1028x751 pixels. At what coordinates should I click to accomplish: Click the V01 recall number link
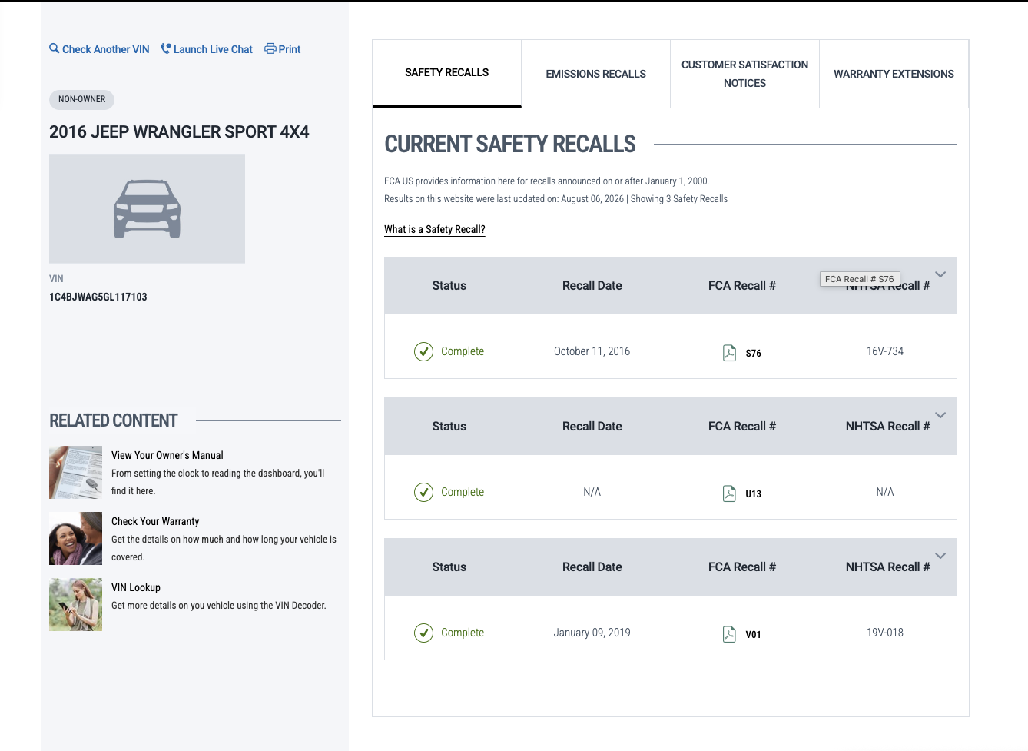point(754,635)
